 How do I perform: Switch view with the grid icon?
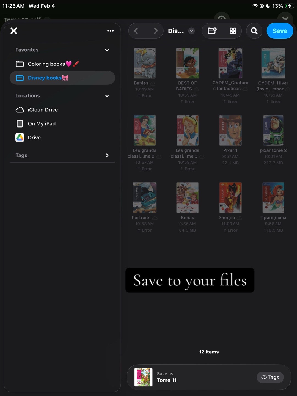233,31
